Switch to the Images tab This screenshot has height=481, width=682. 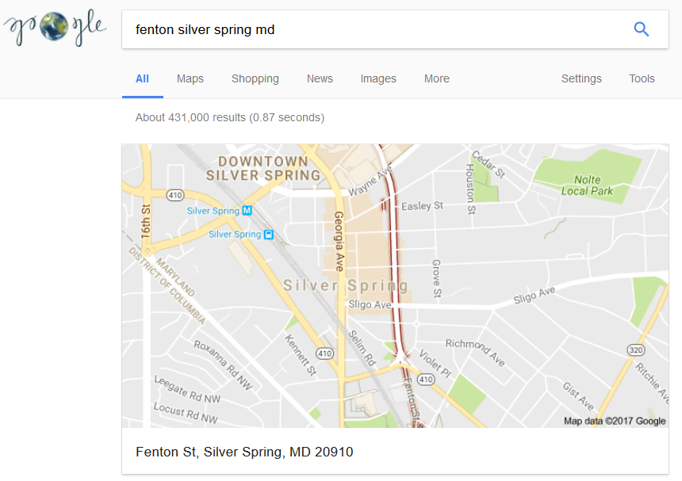tap(378, 78)
